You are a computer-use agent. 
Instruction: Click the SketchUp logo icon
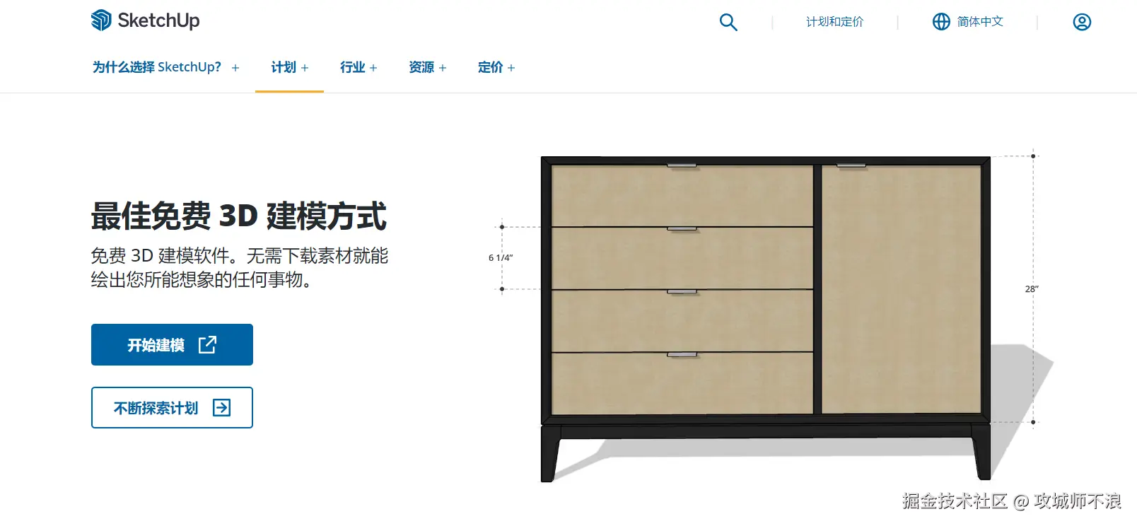pyautogui.click(x=101, y=21)
